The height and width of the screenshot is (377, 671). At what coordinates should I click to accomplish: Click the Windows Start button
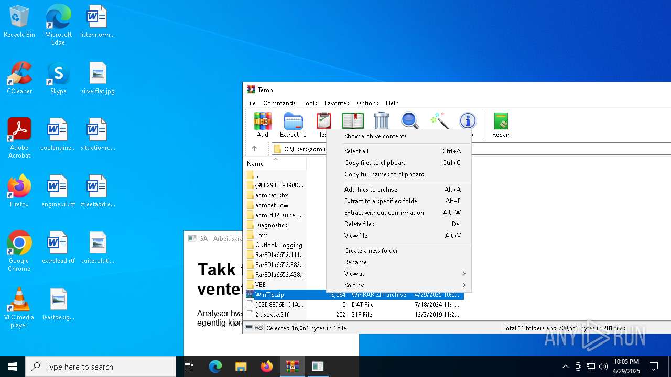[13, 367]
